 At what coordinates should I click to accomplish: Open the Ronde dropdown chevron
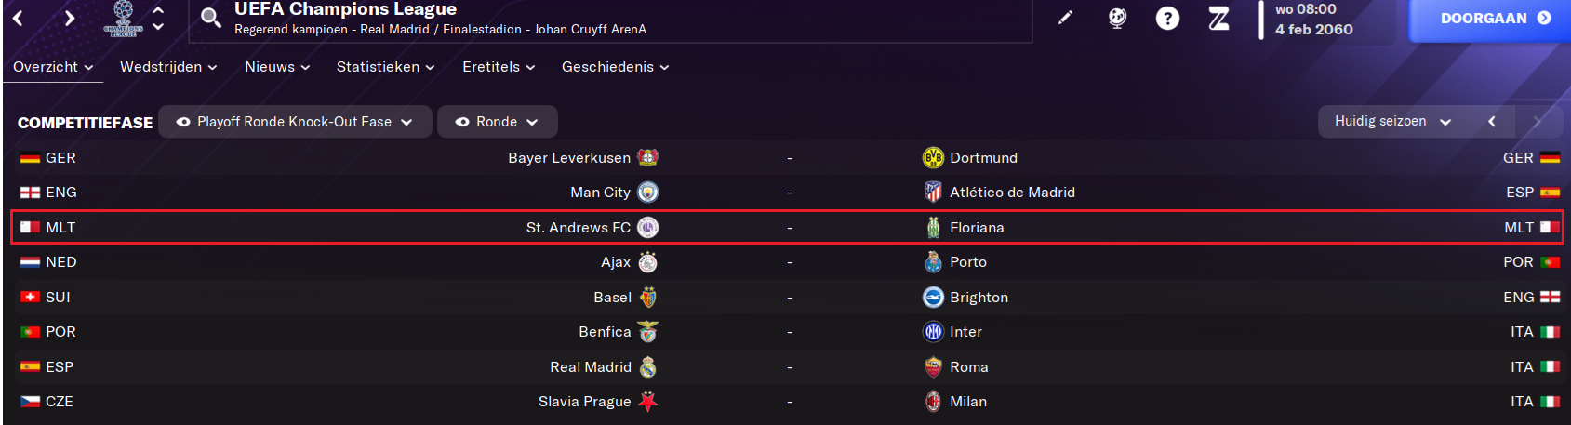(532, 122)
